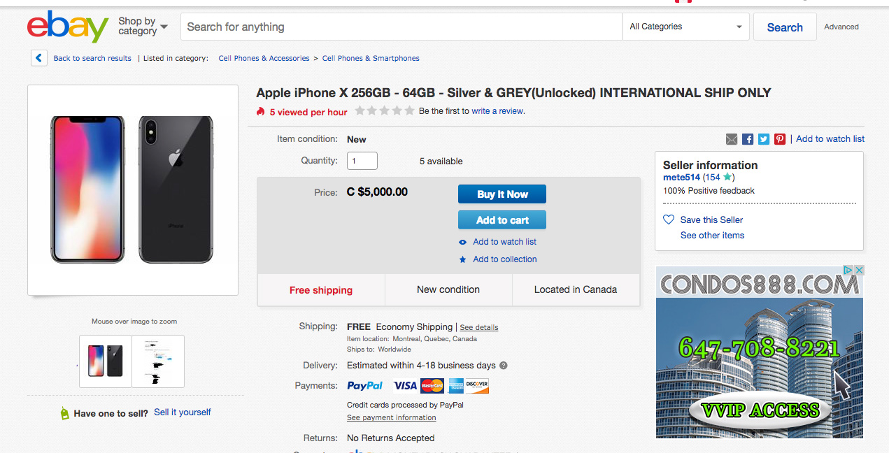Click delivery estimate help question icon
Viewport: 889px width, 453px height.
504,366
